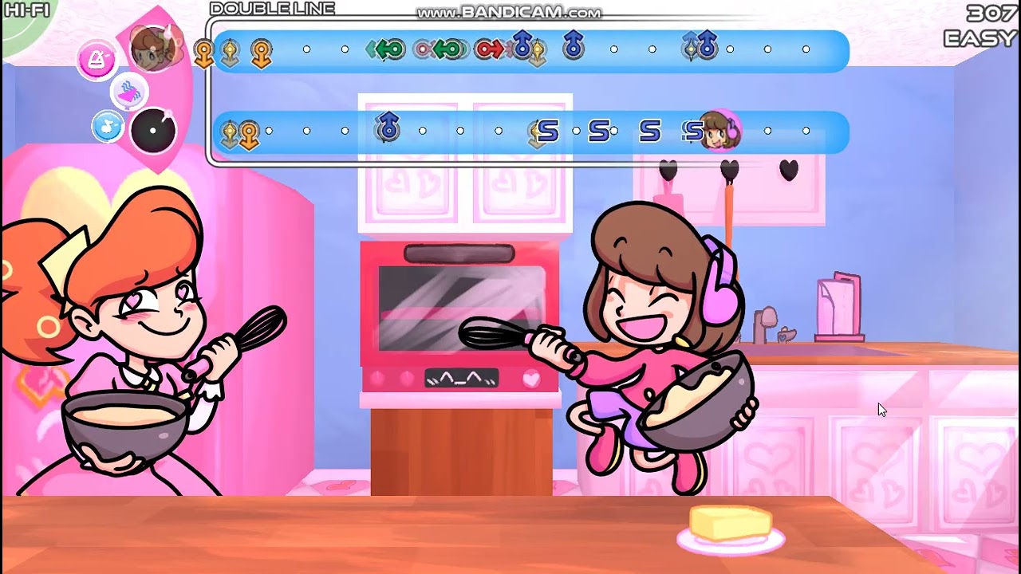Select the opponent portrait beside the top track

tap(154, 47)
